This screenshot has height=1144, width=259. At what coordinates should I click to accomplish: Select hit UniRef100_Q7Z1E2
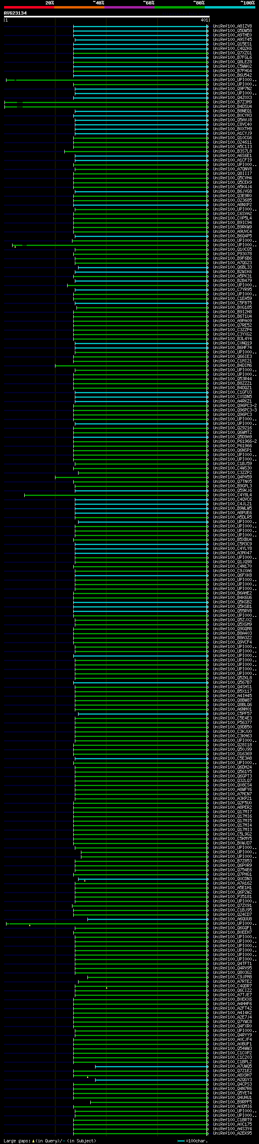[x=232, y=1071]
